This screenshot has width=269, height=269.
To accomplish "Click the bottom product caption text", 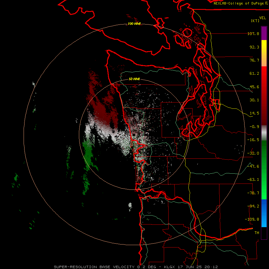I will (x=136, y=267).
